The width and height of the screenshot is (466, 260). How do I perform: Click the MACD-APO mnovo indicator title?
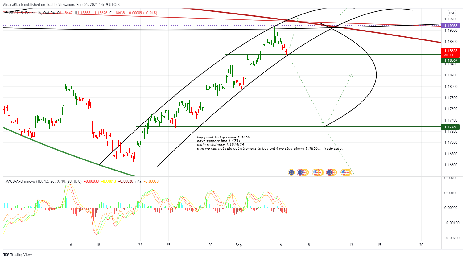pos(43,181)
